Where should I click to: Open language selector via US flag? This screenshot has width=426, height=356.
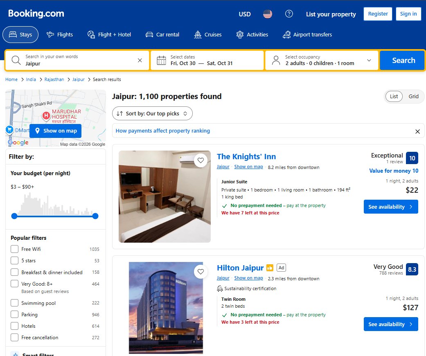click(x=268, y=14)
